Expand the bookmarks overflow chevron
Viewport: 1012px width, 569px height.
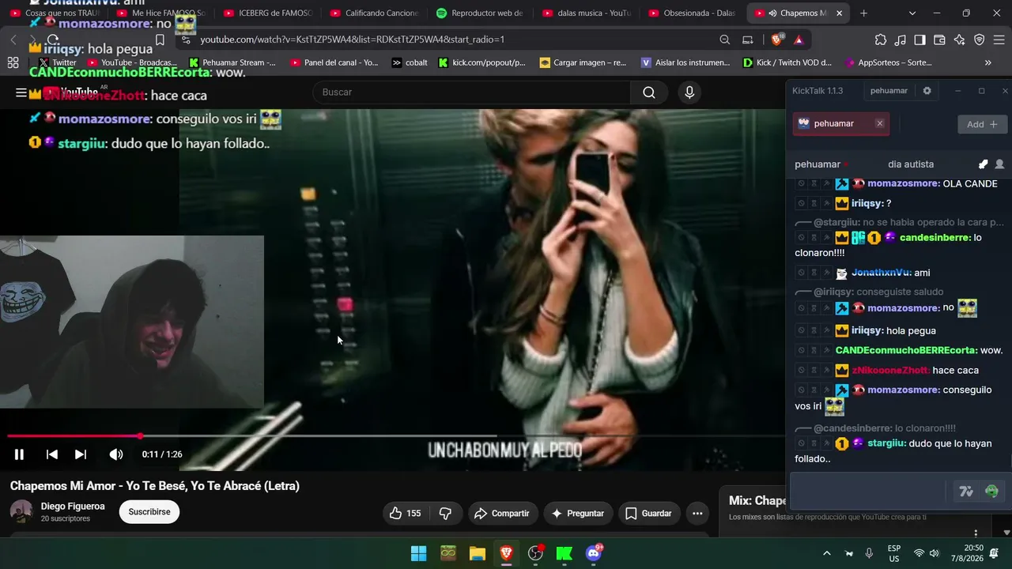pos(988,62)
